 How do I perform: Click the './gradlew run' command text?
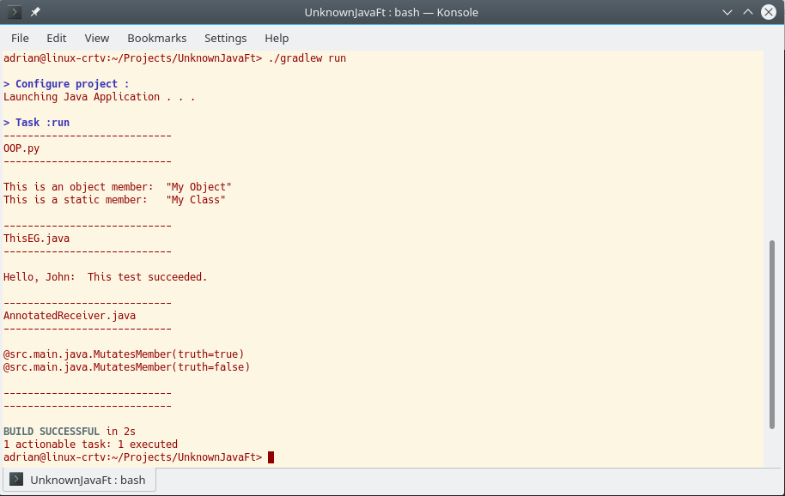tap(307, 58)
